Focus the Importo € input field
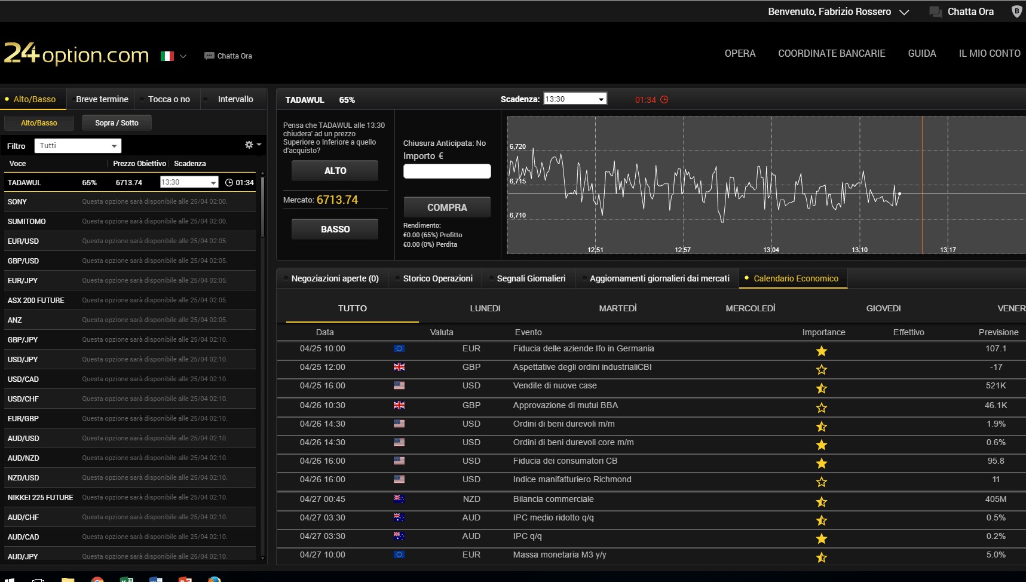1026x582 pixels. point(447,171)
